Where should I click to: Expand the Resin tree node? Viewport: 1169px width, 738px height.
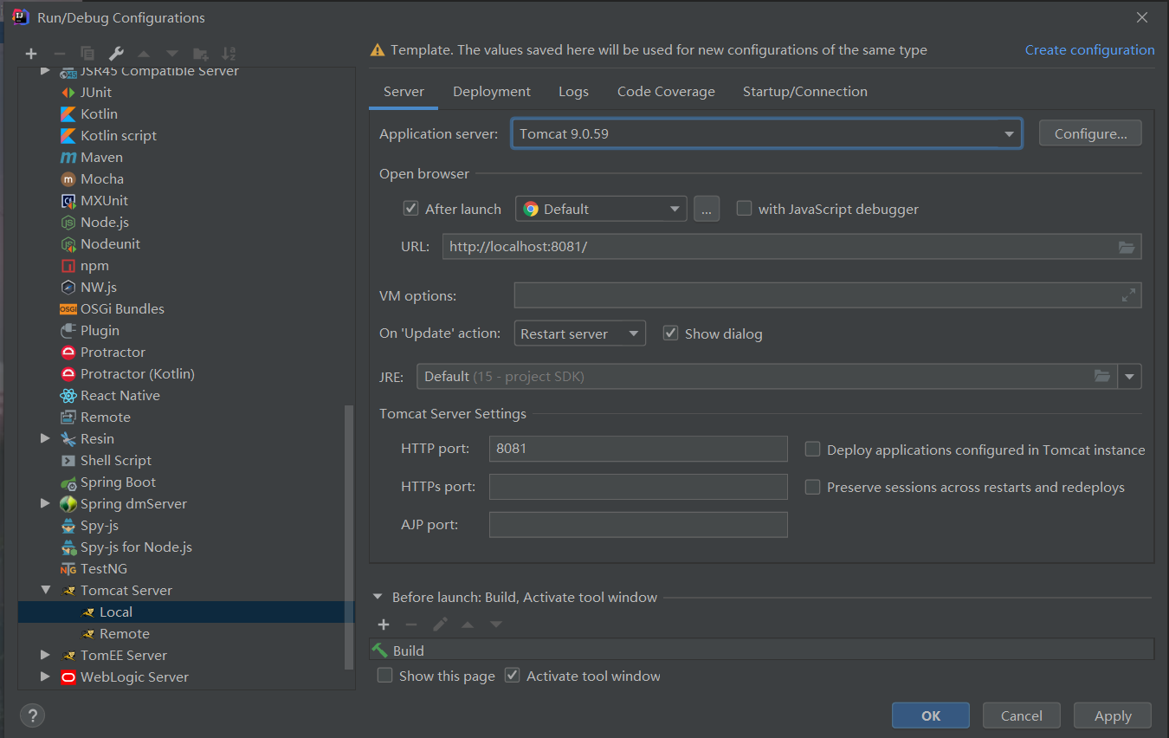point(46,438)
